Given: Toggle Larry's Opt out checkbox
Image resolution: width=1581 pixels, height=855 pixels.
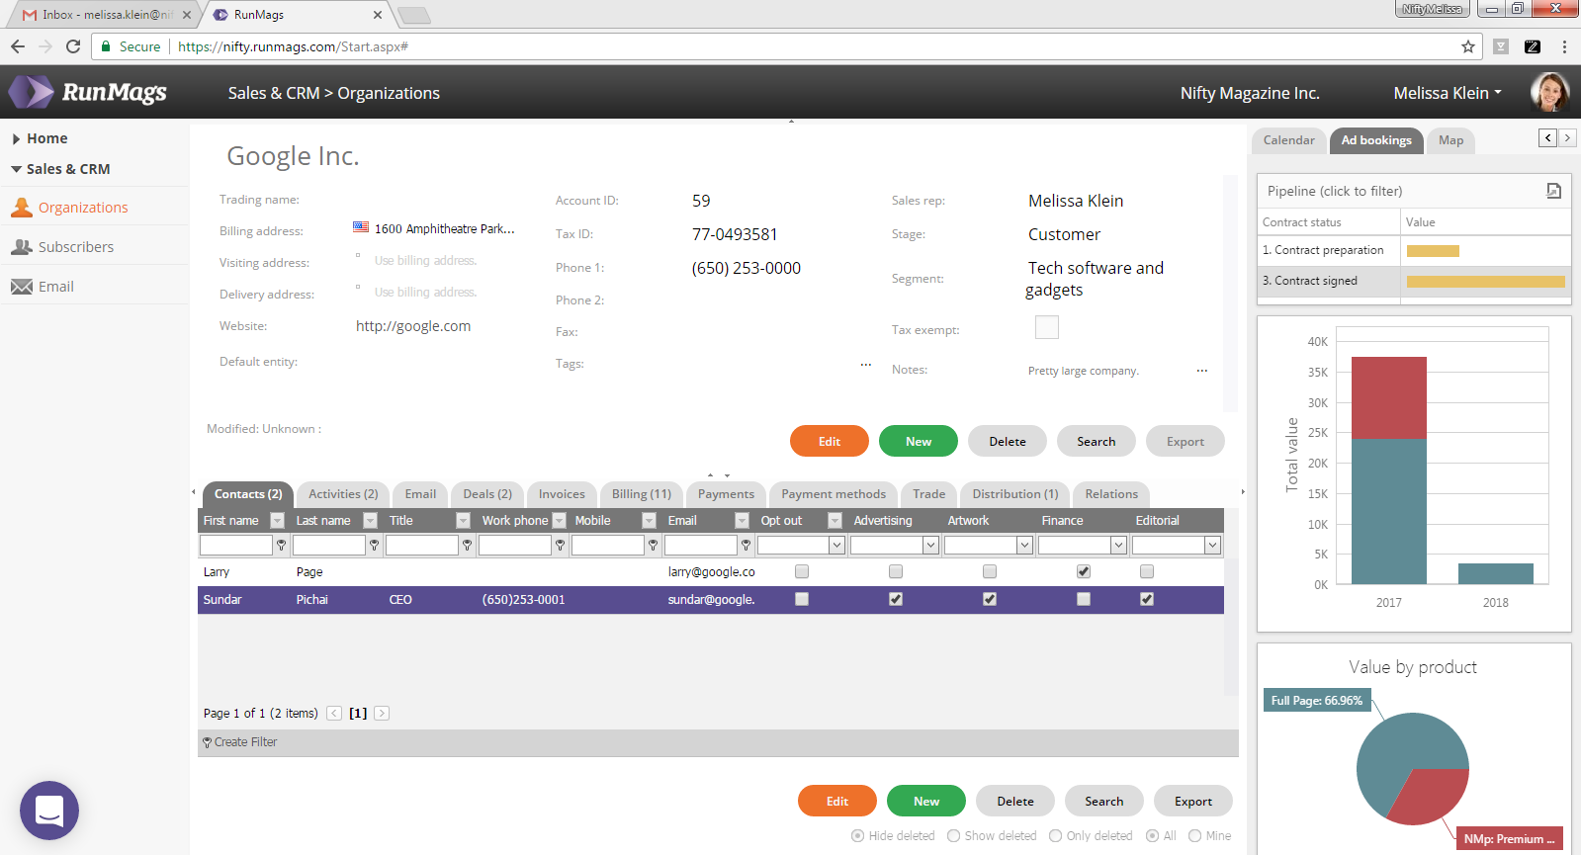Looking at the screenshot, I should (x=802, y=571).
